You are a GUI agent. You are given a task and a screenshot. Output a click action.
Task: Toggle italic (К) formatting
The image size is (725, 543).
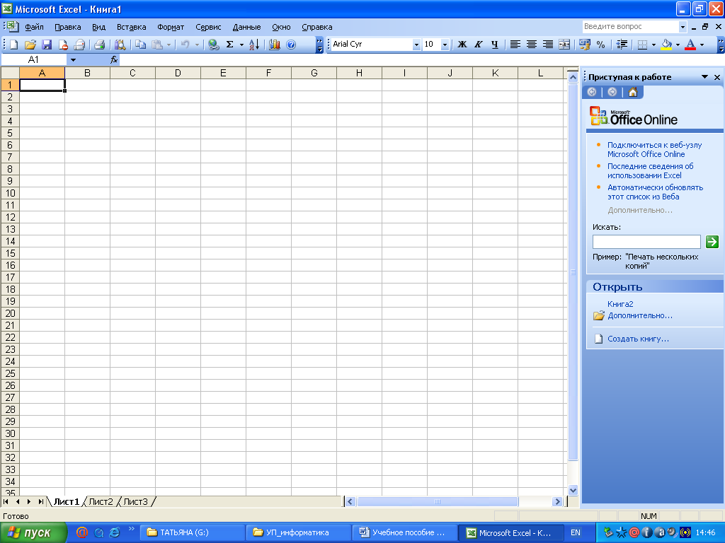[479, 45]
